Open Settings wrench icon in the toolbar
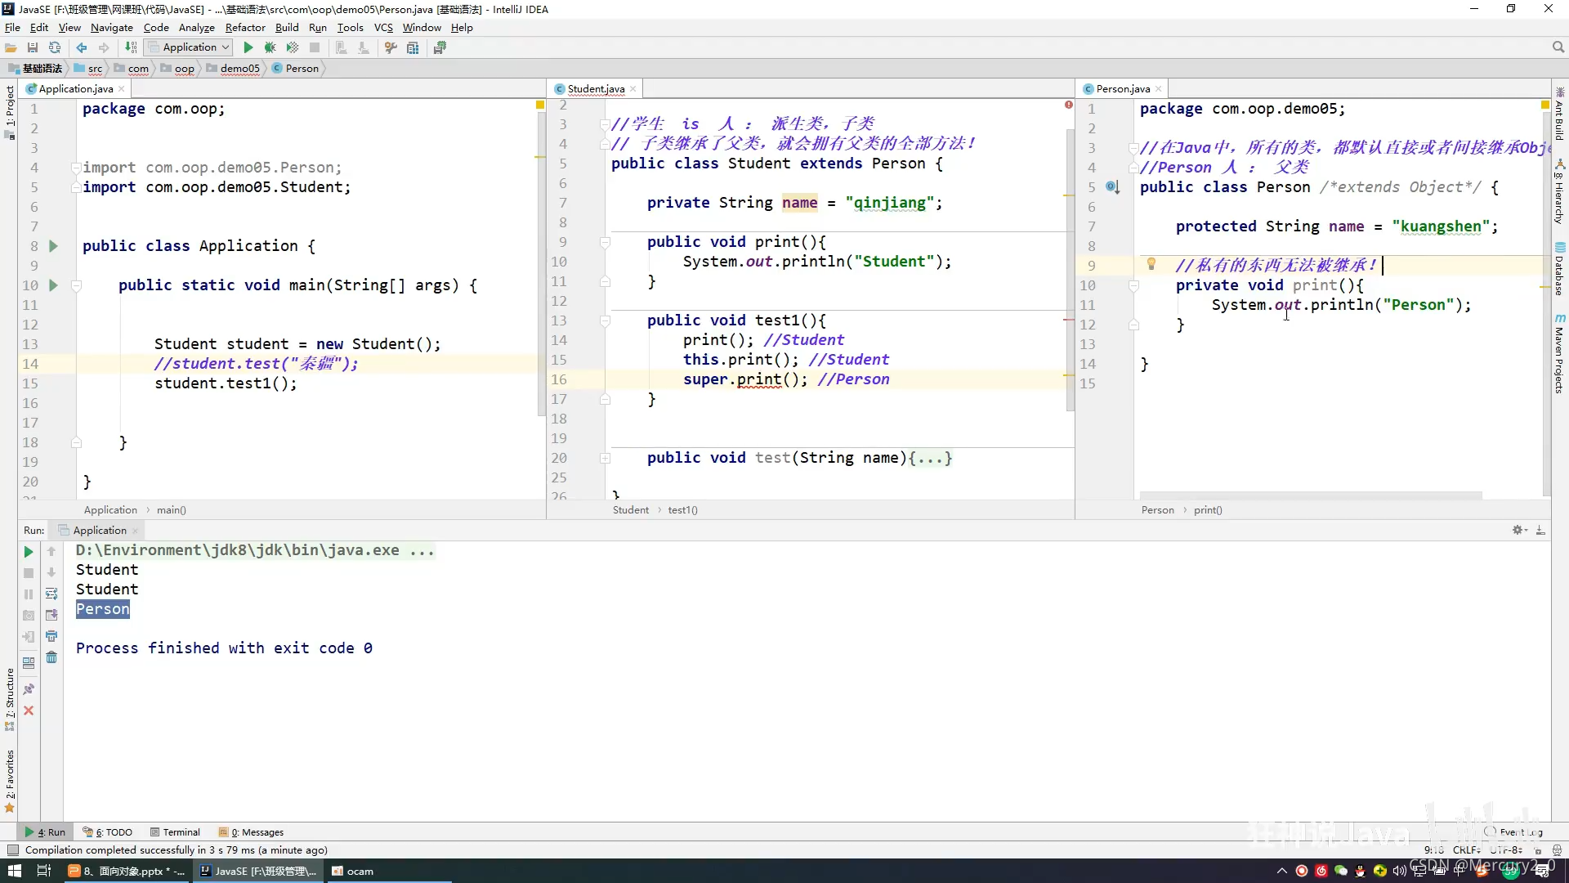 pos(391,48)
